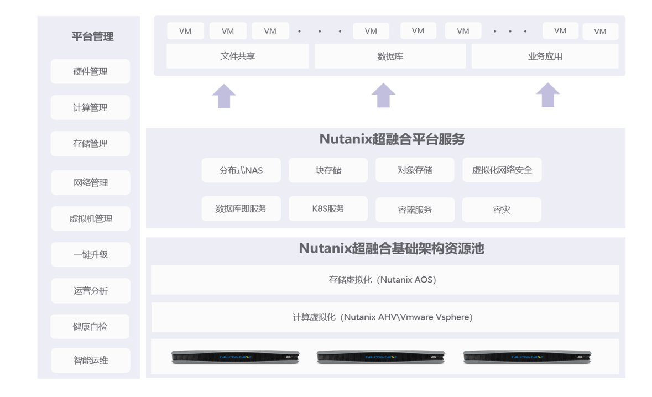The image size is (652, 397).
Task: Click the 数据库 workload block
Action: point(390,56)
